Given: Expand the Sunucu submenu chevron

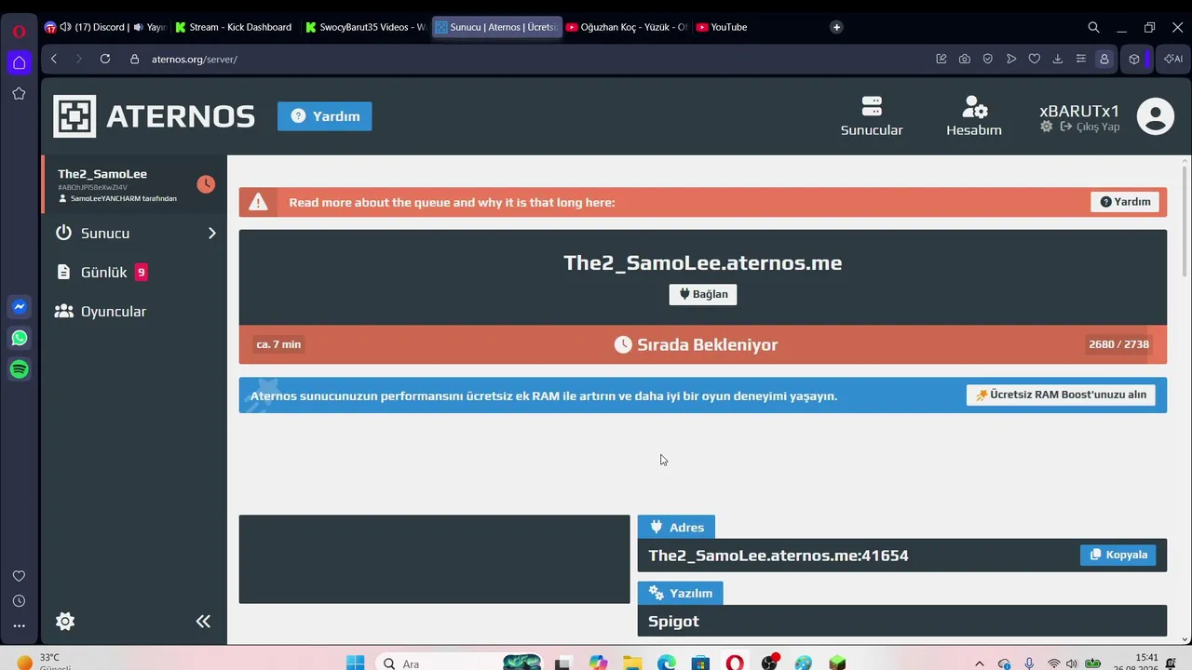Looking at the screenshot, I should coord(211,233).
